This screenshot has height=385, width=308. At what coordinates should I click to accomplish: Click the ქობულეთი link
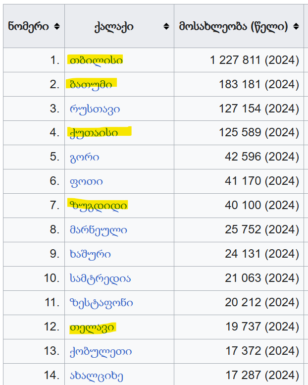pyautogui.click(x=101, y=351)
